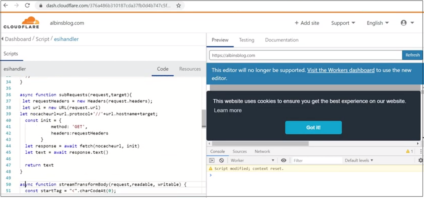Screen dimensions: 424x198
Task: Follow the Visit the Workers dashboard link
Action: pyautogui.click(x=341, y=70)
